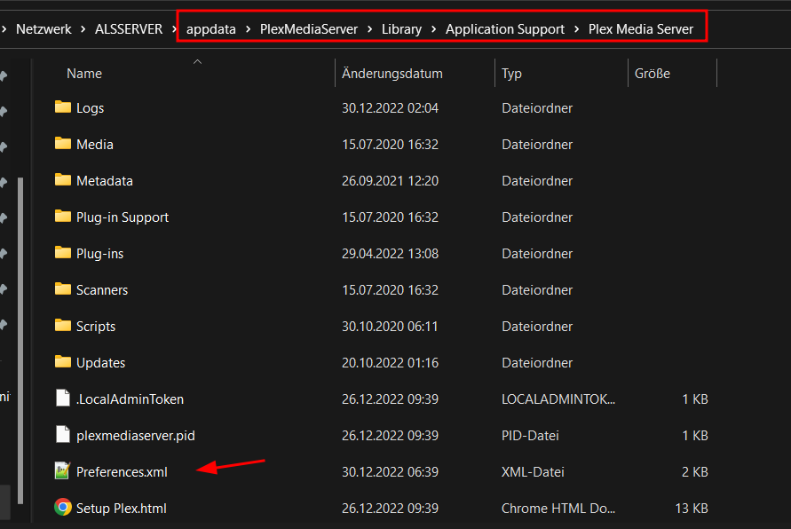Sort by Name column header
Viewport: 791px width, 529px height.
[x=84, y=74]
